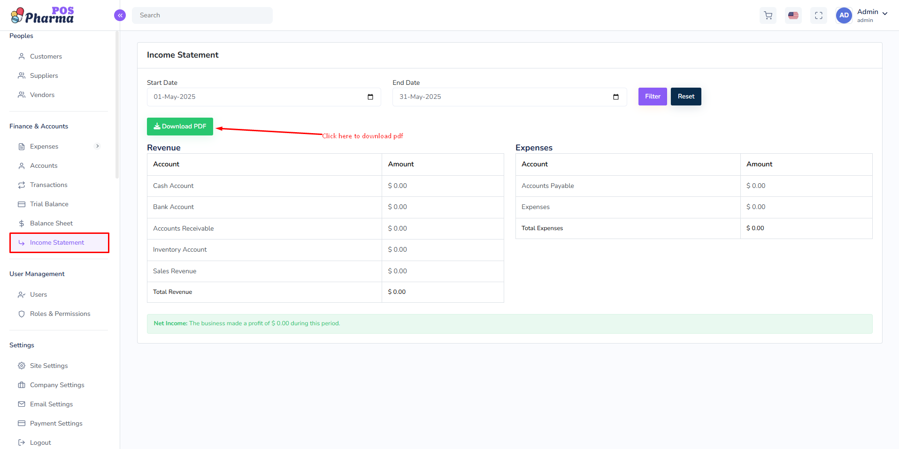Image resolution: width=899 pixels, height=449 pixels.
Task: Open calendar picker for End Date
Action: [616, 97]
